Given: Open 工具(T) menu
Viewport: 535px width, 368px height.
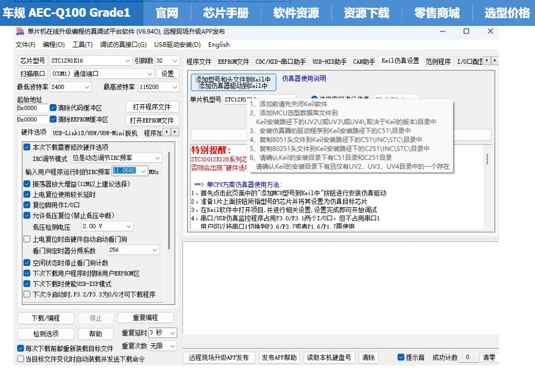Looking at the screenshot, I should (82, 45).
